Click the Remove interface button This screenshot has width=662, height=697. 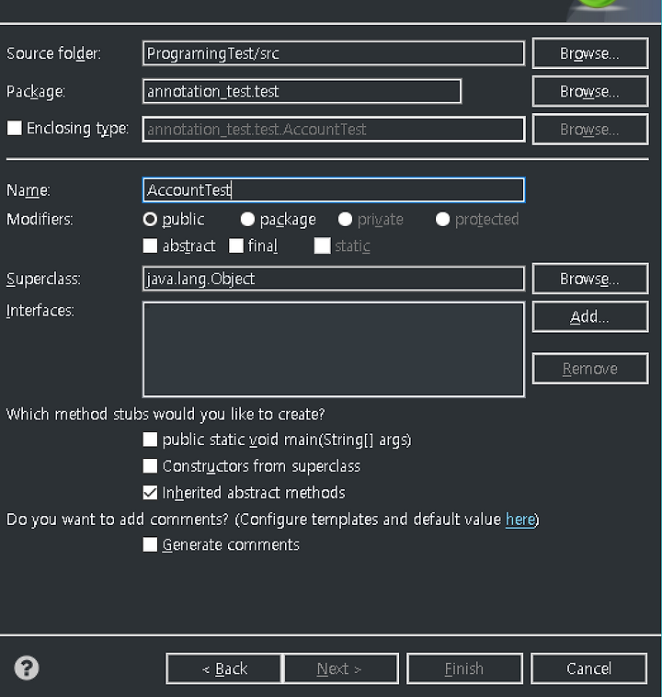590,369
